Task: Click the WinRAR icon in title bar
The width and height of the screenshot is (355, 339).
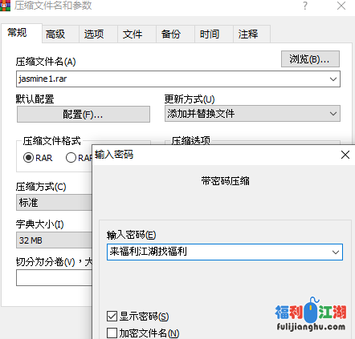Action: coord(5,6)
